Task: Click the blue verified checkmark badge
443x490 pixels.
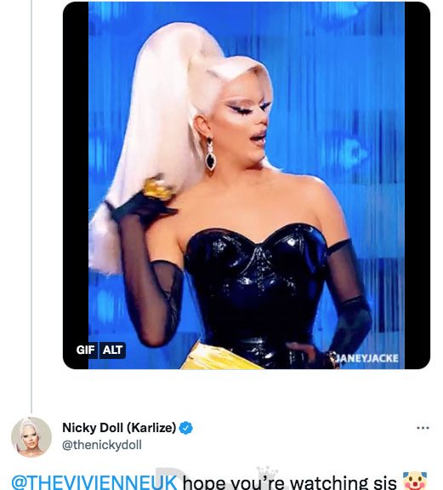Action: tap(186, 428)
